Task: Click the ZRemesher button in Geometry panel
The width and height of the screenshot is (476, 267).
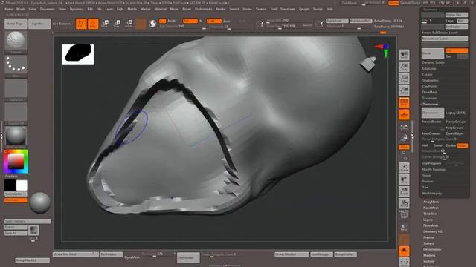Action: click(x=433, y=113)
